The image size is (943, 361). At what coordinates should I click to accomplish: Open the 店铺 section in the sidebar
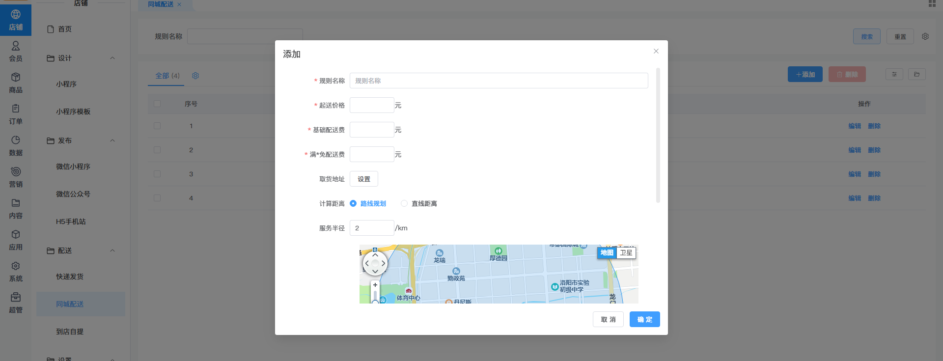coord(16,20)
